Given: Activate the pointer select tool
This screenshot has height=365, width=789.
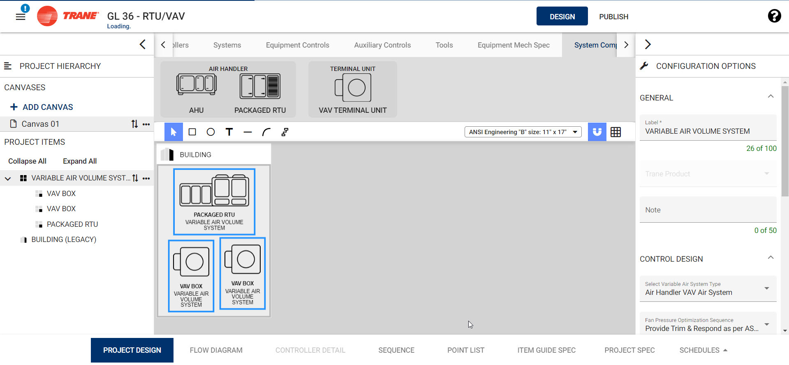Looking at the screenshot, I should [174, 132].
